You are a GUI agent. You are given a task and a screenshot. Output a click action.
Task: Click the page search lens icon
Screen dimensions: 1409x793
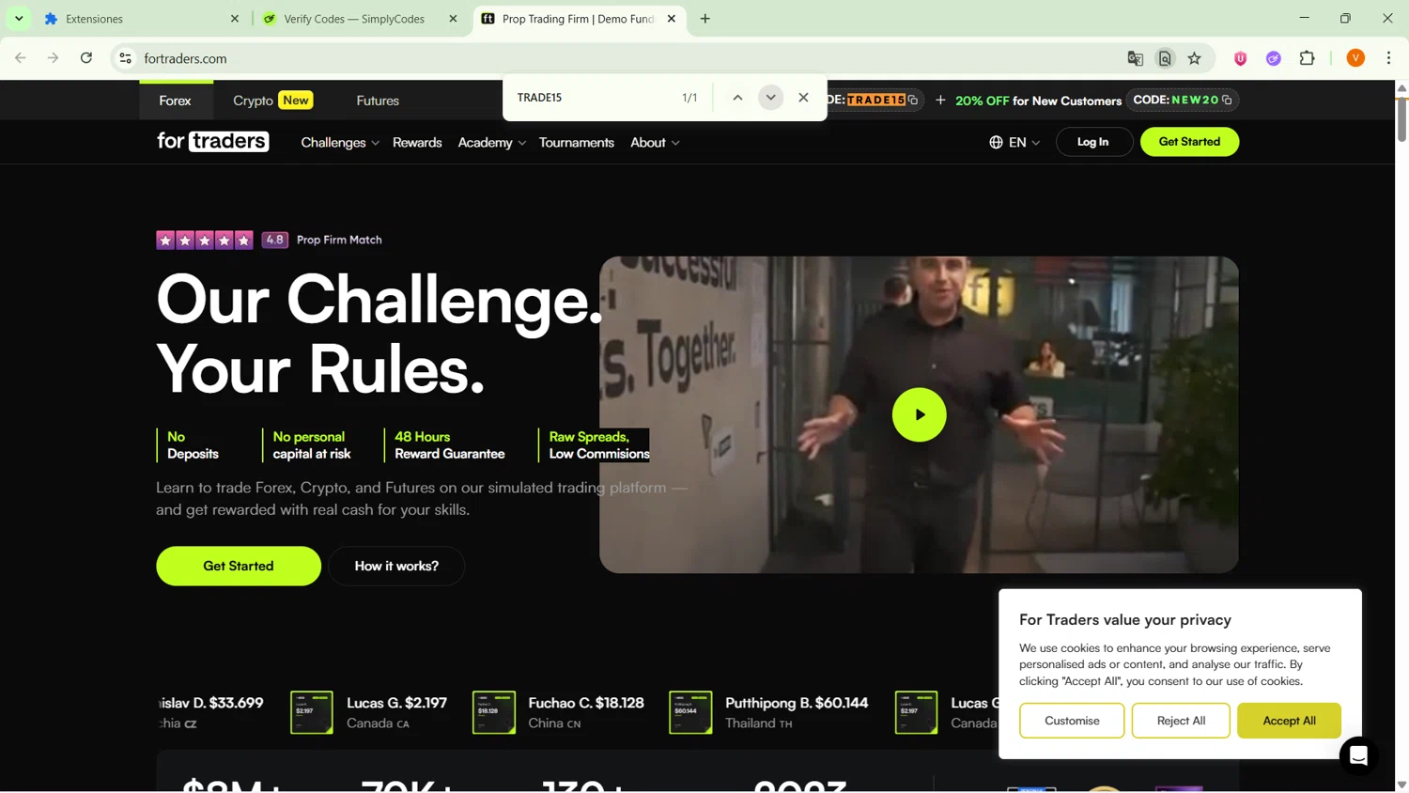1165,58
